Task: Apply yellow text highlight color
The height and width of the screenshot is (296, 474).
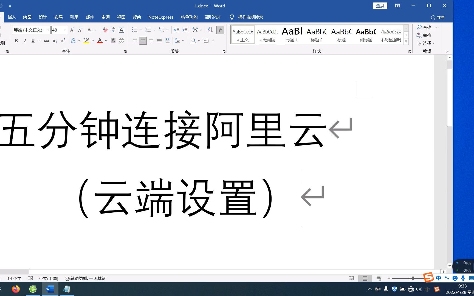Action: click(86, 41)
